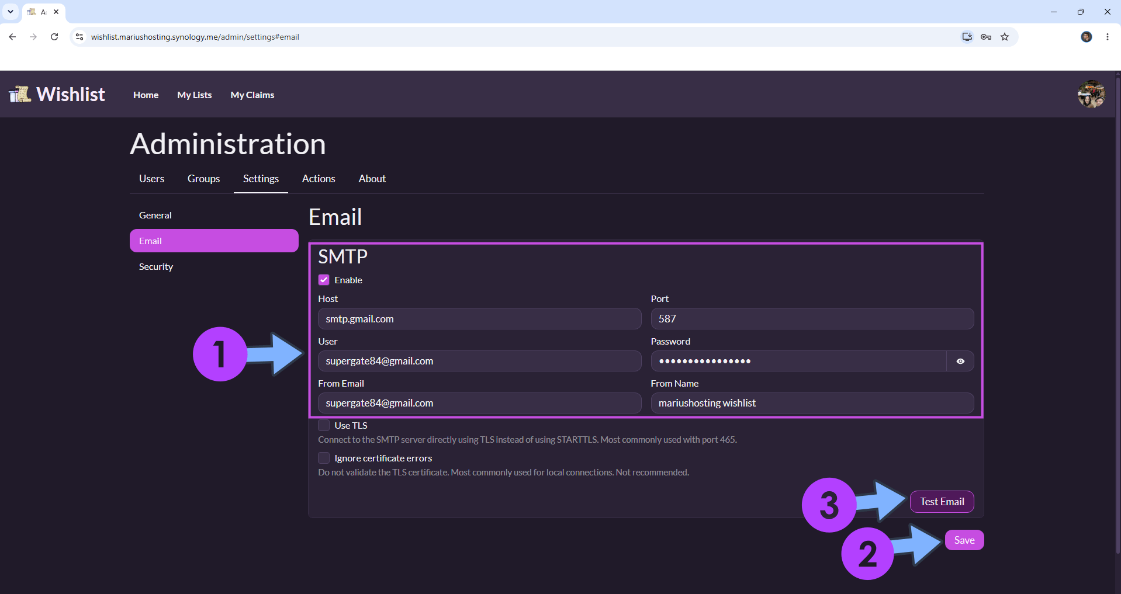1121x594 pixels.
Task: Click the install app icon
Action: pyautogui.click(x=967, y=37)
